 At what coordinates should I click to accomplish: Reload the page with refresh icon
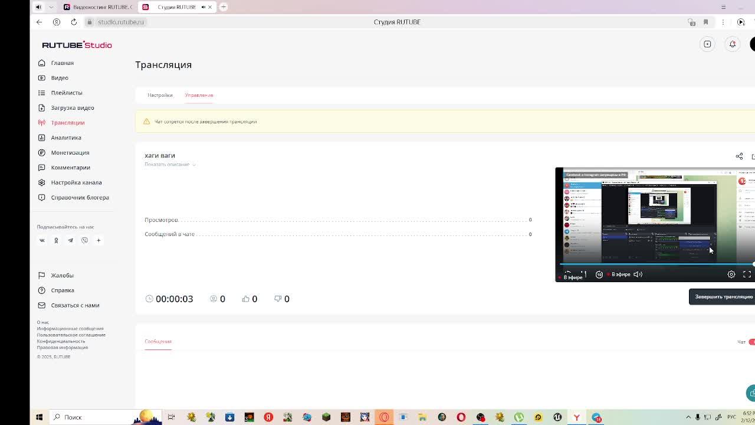tap(74, 22)
